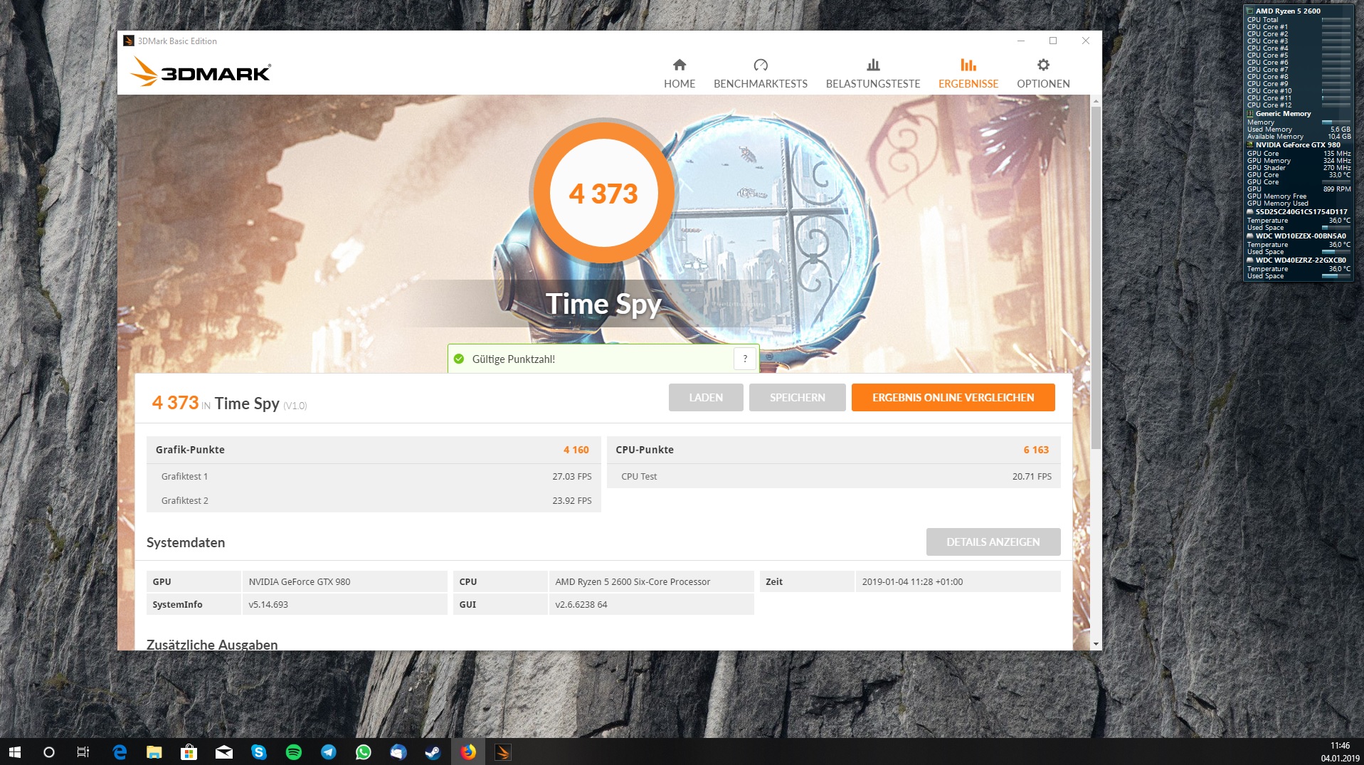The width and height of the screenshot is (1364, 765).
Task: Click the DETAILS ANZEIGEN button
Action: pos(993,542)
